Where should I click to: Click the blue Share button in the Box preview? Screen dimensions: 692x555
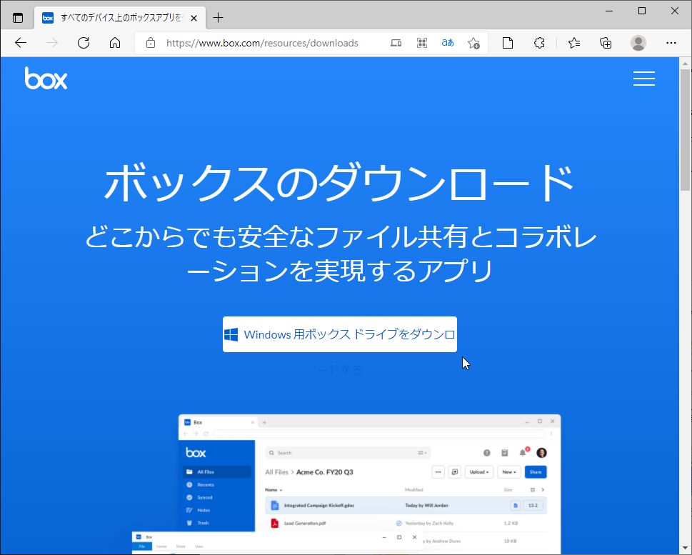point(536,471)
